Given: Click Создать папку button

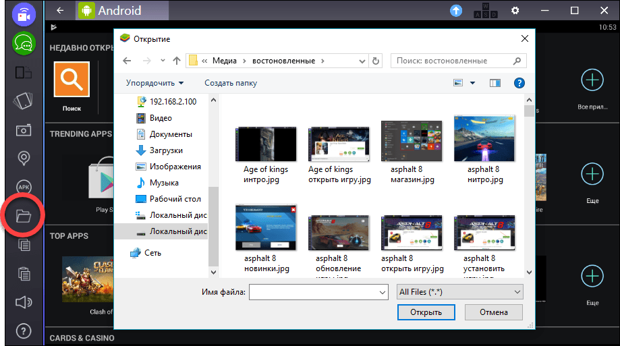Looking at the screenshot, I should tap(231, 83).
